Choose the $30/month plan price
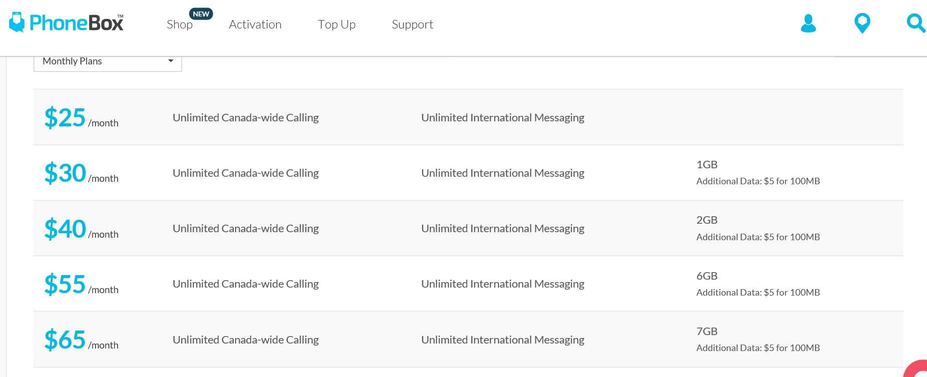 (x=65, y=173)
